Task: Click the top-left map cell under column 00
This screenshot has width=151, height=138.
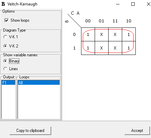Action: 88,35
